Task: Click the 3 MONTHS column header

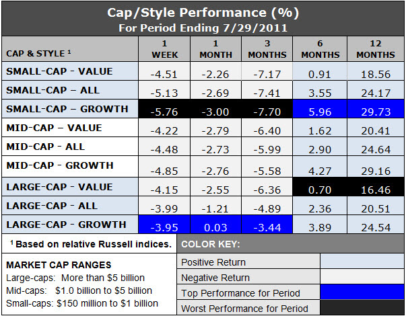Action: pyautogui.click(x=267, y=49)
